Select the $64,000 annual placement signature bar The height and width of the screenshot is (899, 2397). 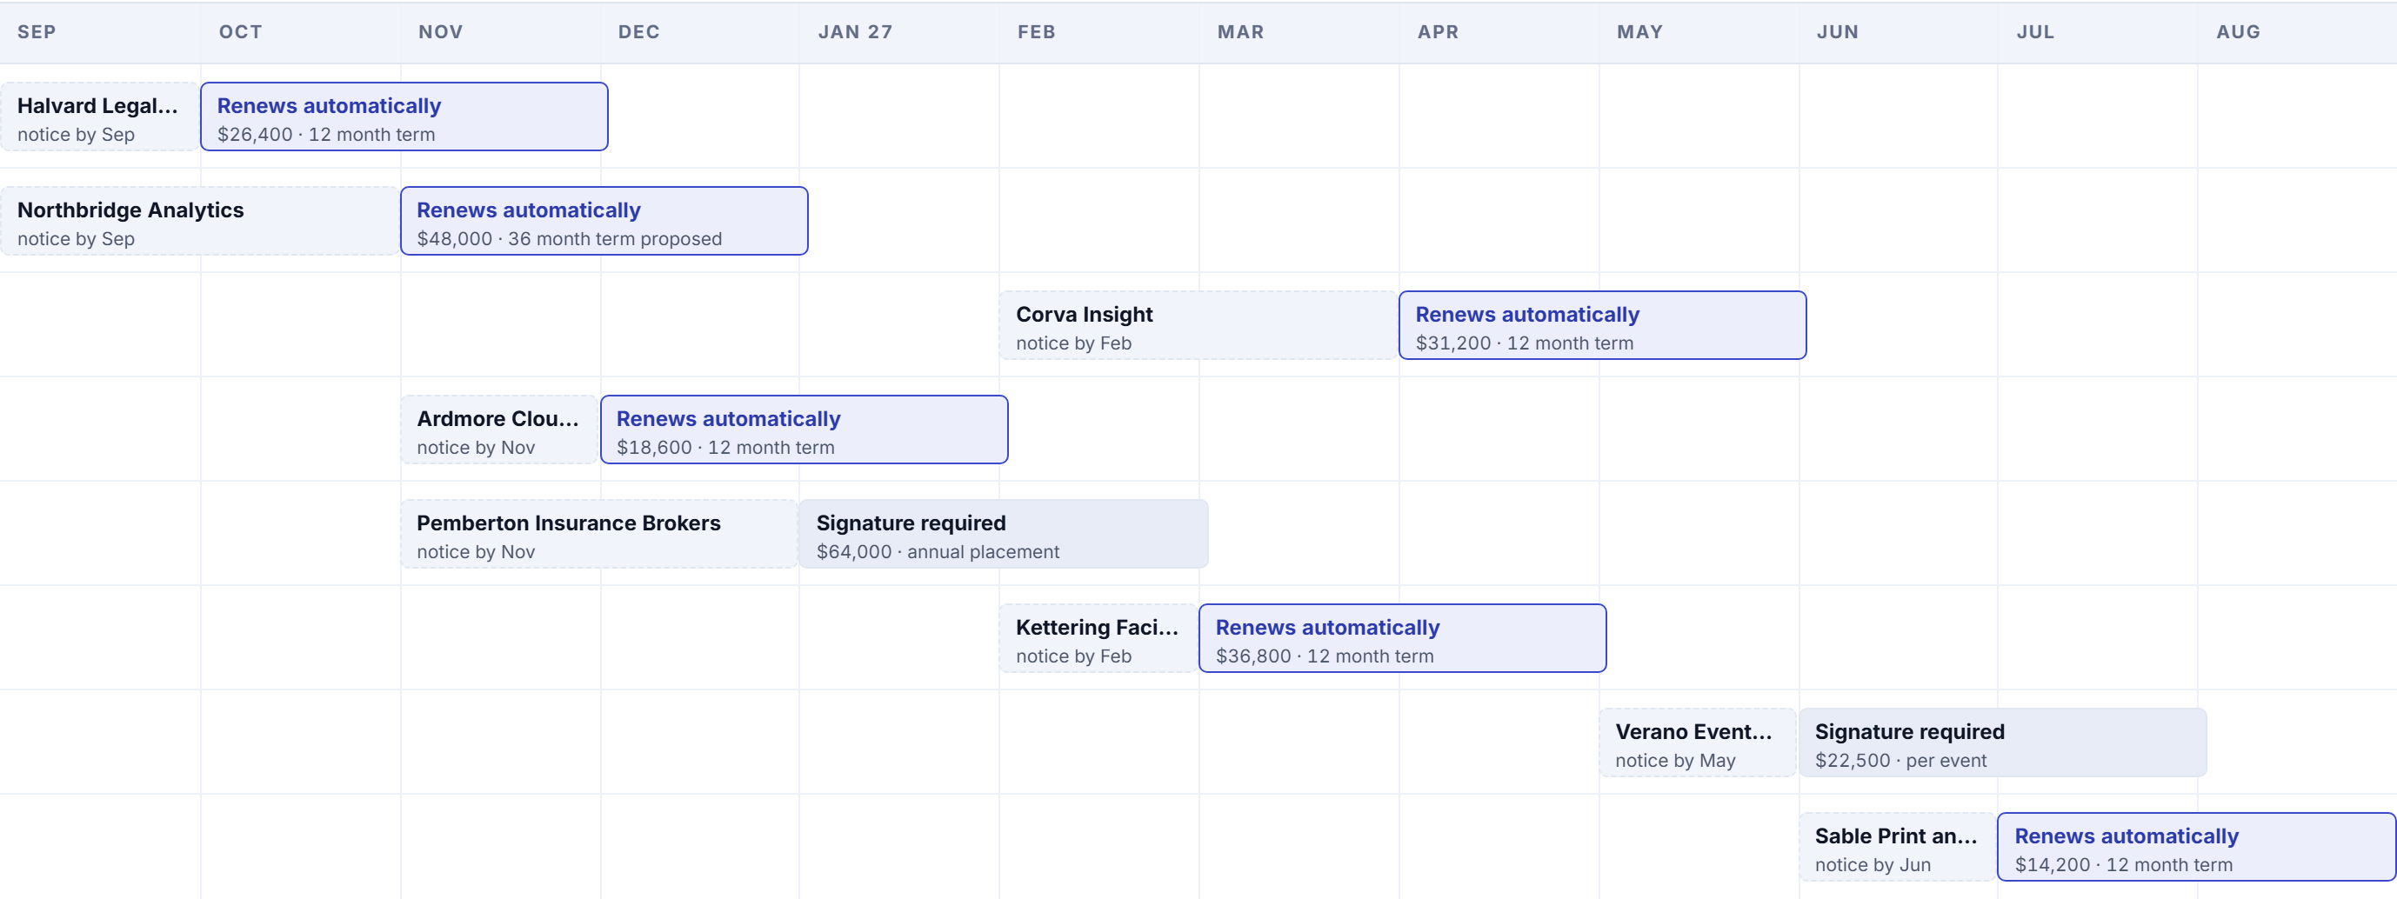(x=1003, y=533)
